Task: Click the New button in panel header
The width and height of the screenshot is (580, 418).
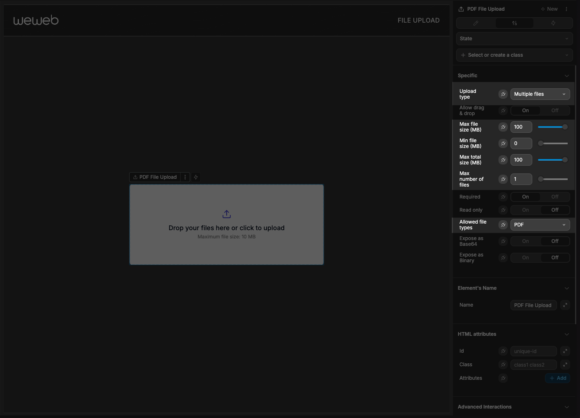Action: (549, 9)
